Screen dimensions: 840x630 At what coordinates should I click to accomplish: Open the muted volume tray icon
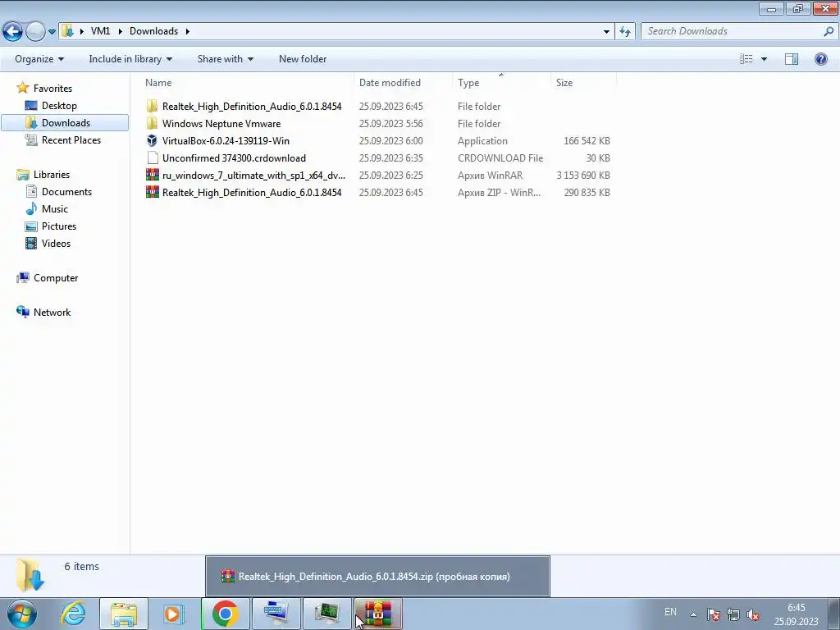click(x=753, y=614)
